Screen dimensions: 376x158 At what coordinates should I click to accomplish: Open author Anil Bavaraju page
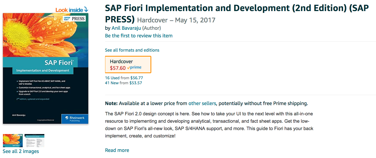point(126,28)
